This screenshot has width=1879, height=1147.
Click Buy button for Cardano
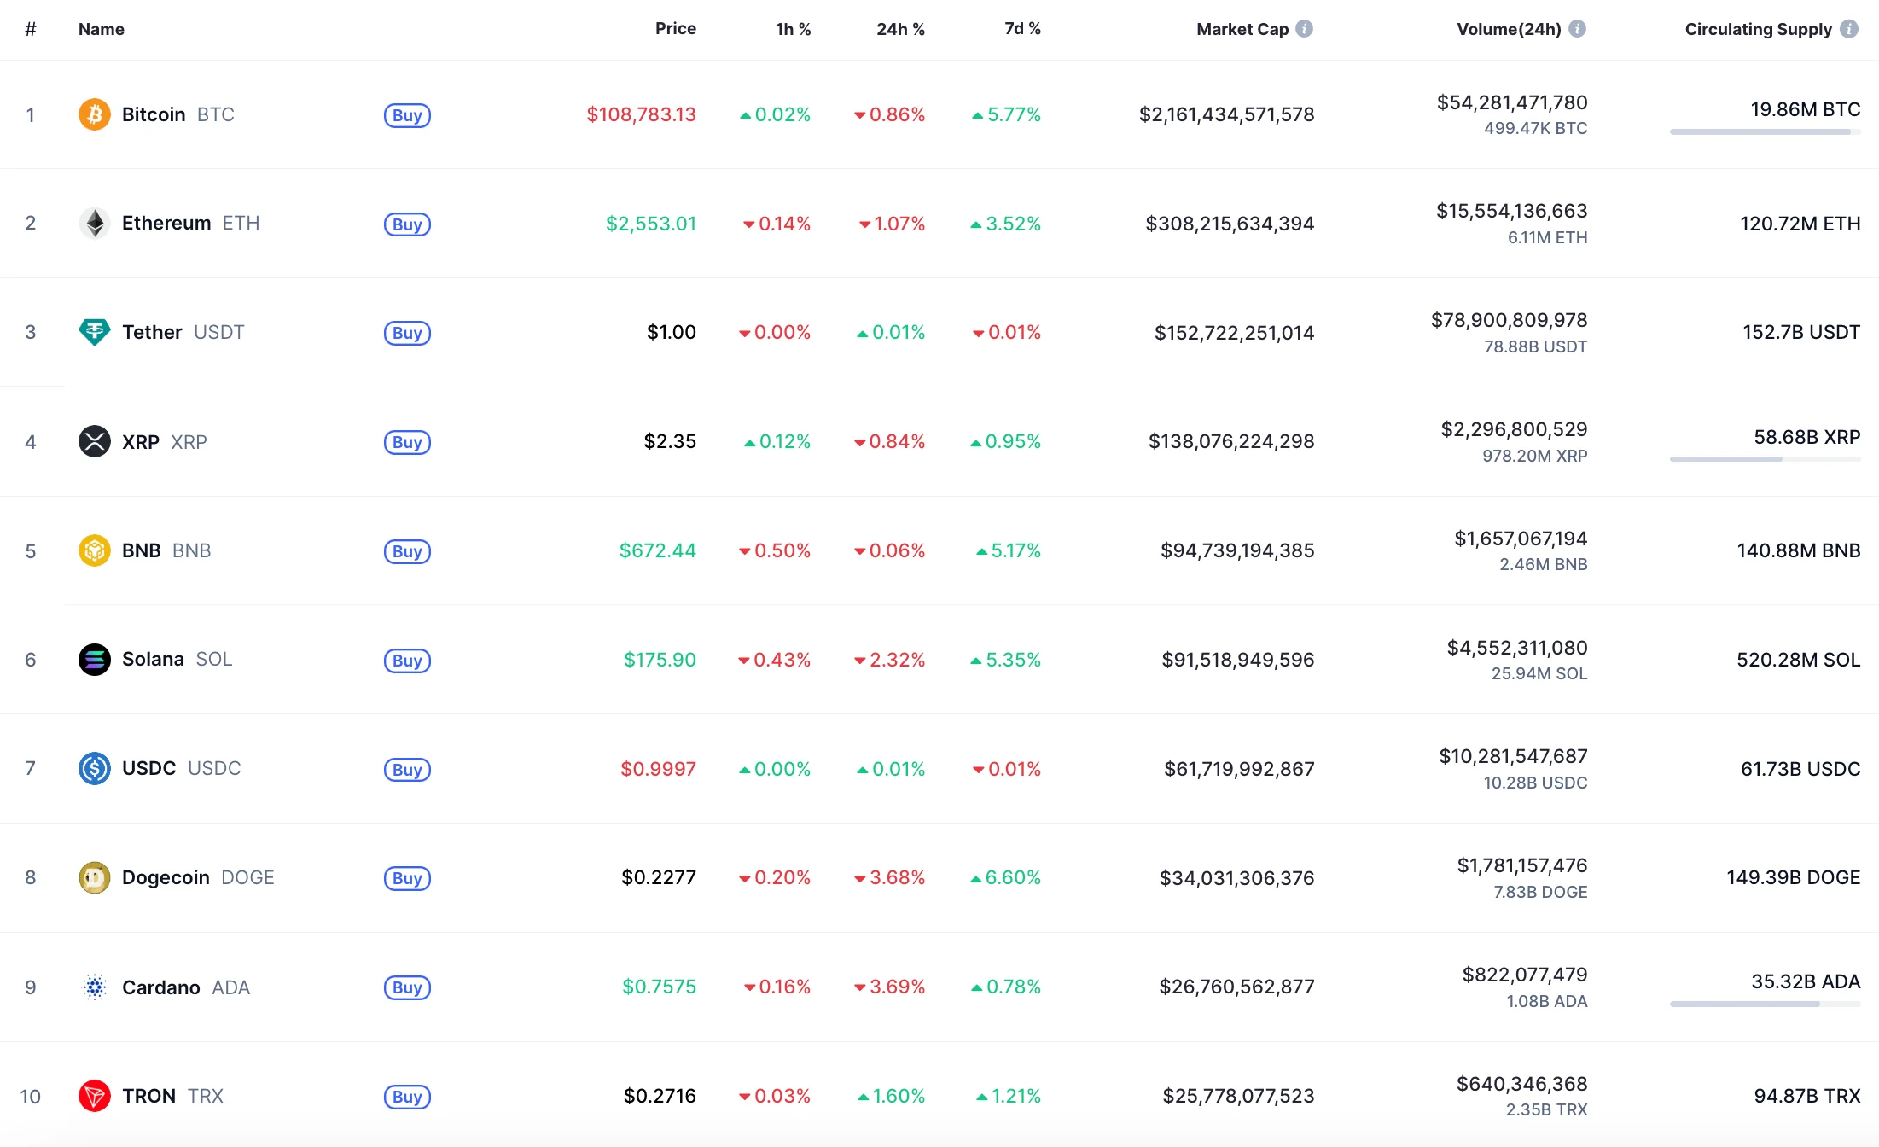[407, 987]
